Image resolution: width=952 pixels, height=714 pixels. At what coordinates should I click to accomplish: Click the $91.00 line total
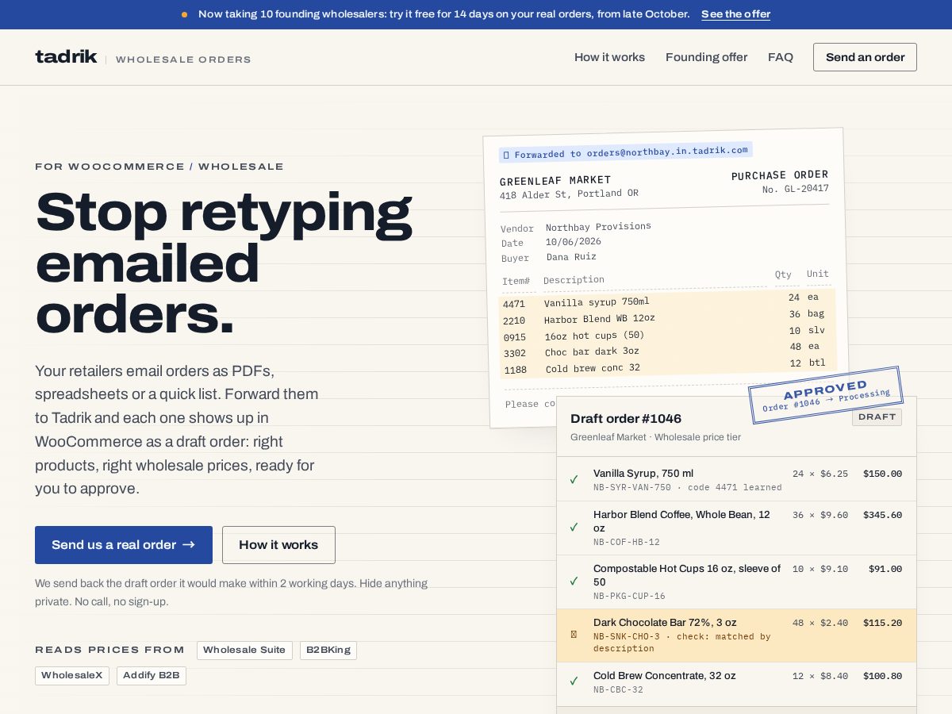coord(885,569)
